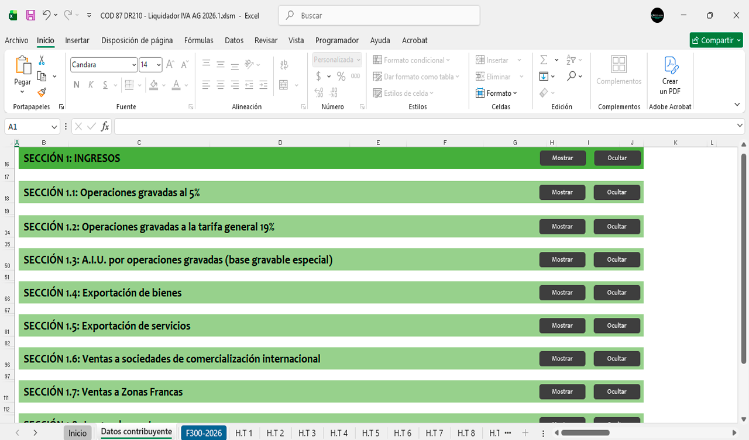The width and height of the screenshot is (749, 440).
Task: Click Ocultar for SECCIÓN 1.2 tarifa general 19%
Action: pos(617,227)
